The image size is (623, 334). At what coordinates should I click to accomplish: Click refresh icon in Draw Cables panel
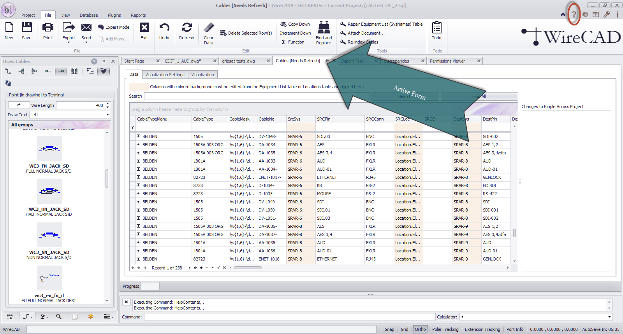point(8,83)
